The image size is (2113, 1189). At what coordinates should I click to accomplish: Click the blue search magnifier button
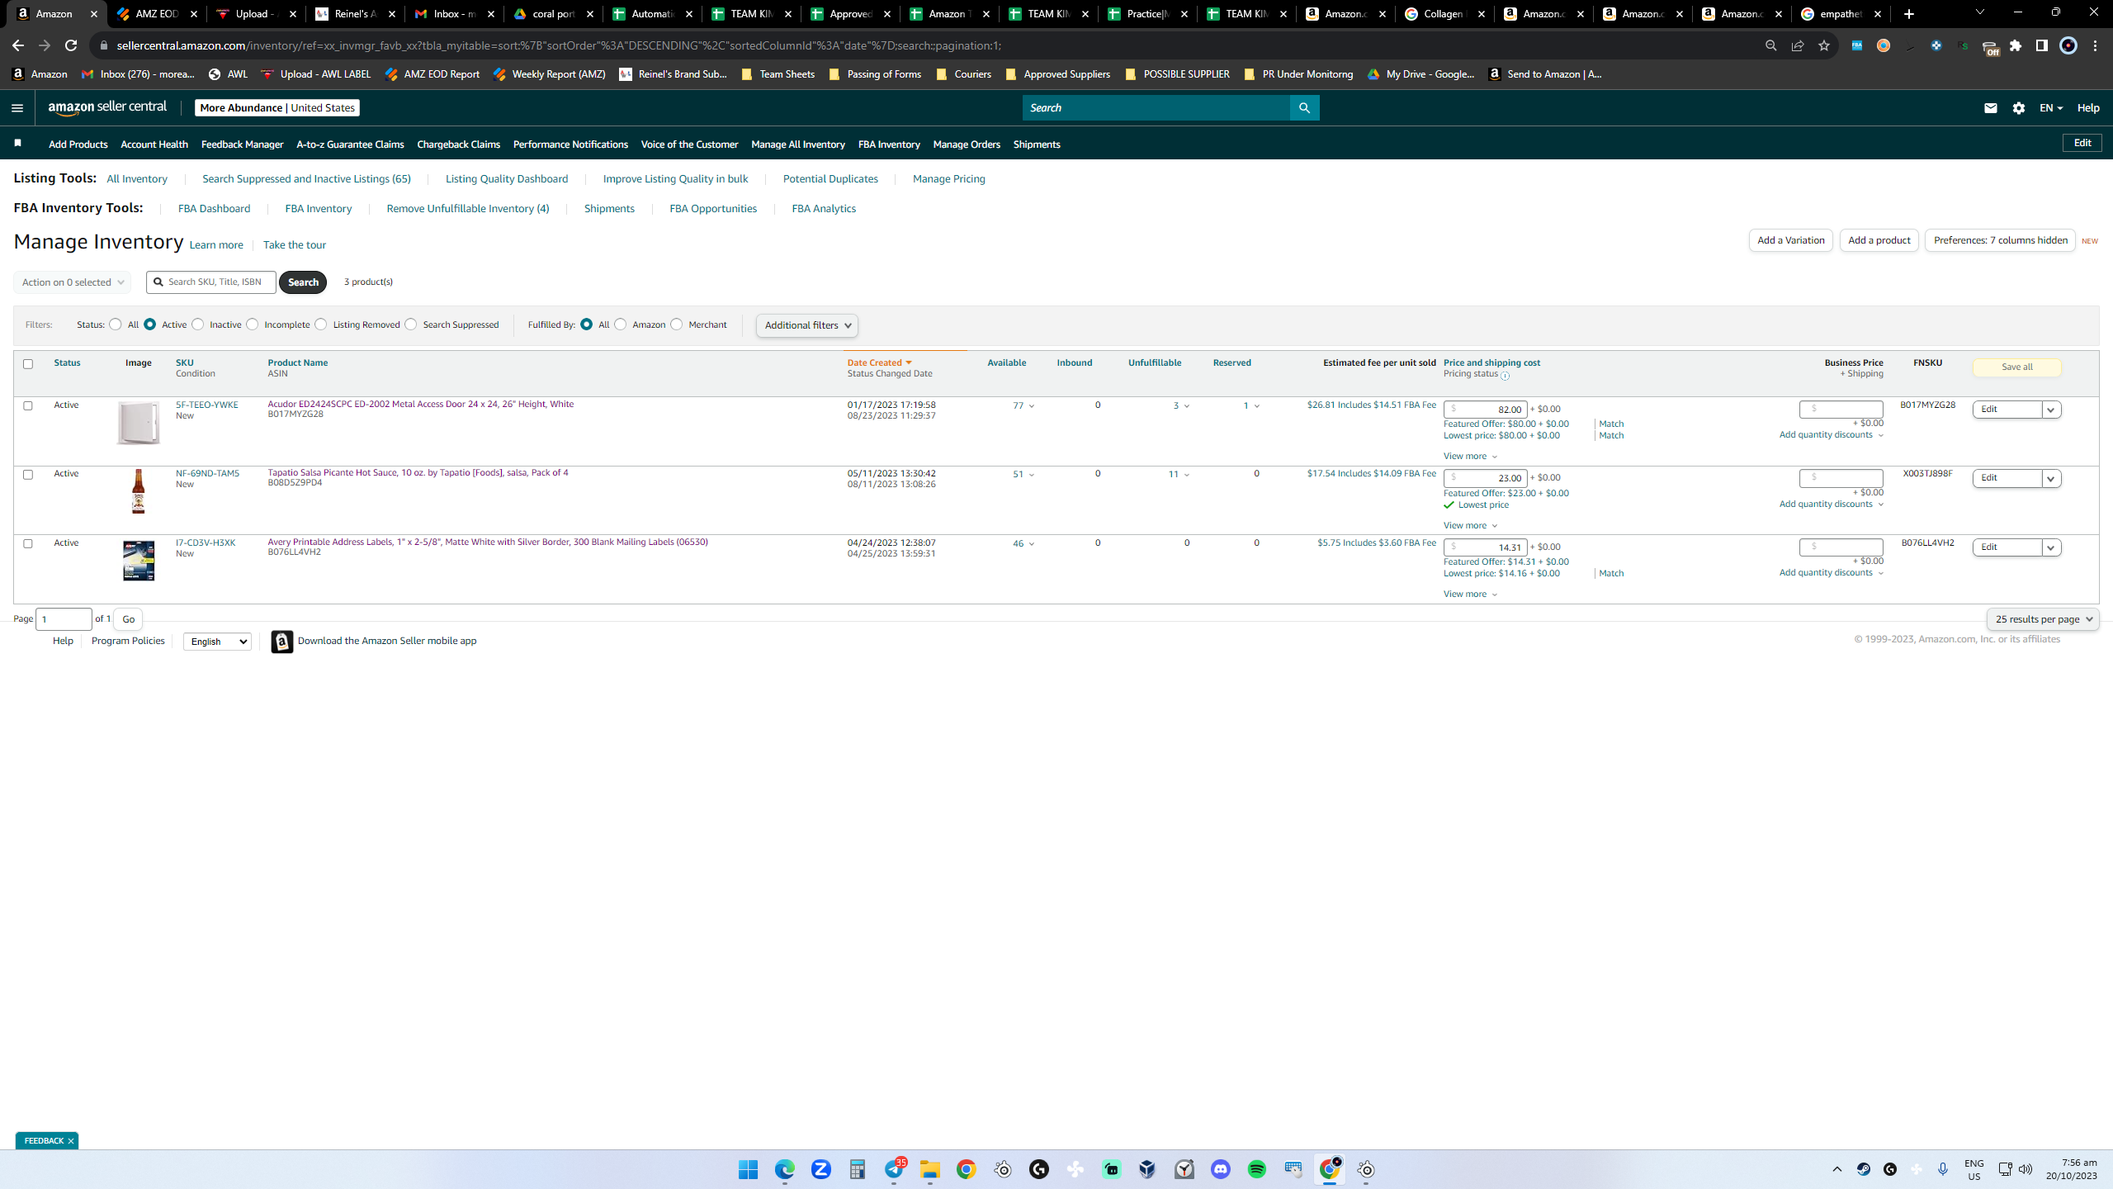1304,108
